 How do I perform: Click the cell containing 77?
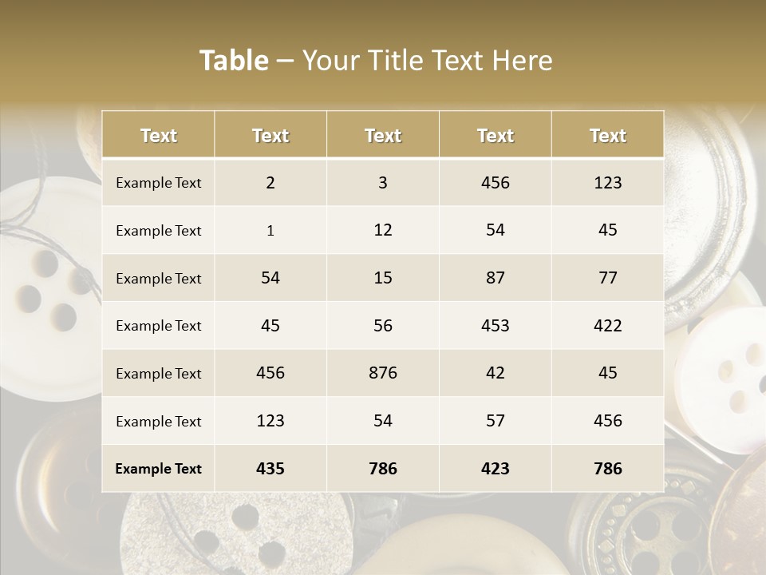[x=608, y=278]
